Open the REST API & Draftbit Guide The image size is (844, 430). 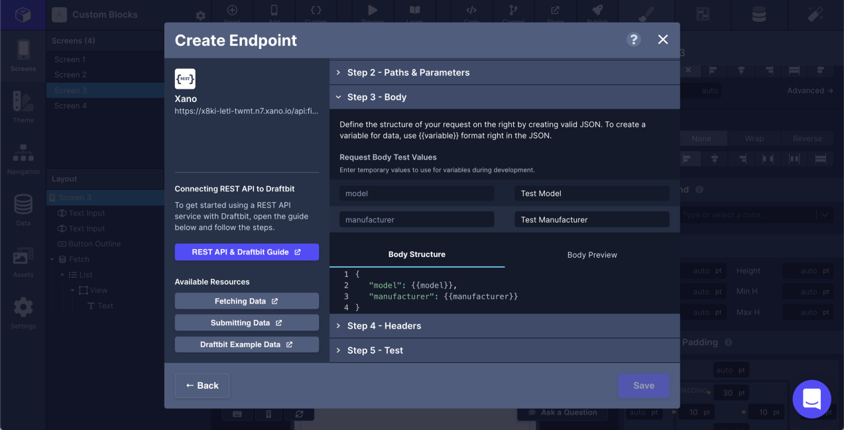pyautogui.click(x=247, y=252)
